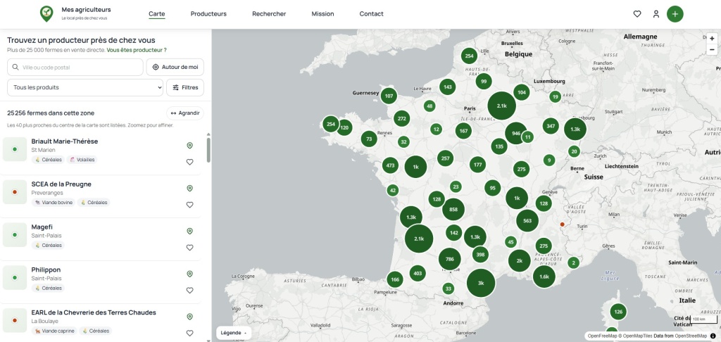The width and height of the screenshot is (721, 342).
Task: Open the 2k cluster marker
Action: 520,260
